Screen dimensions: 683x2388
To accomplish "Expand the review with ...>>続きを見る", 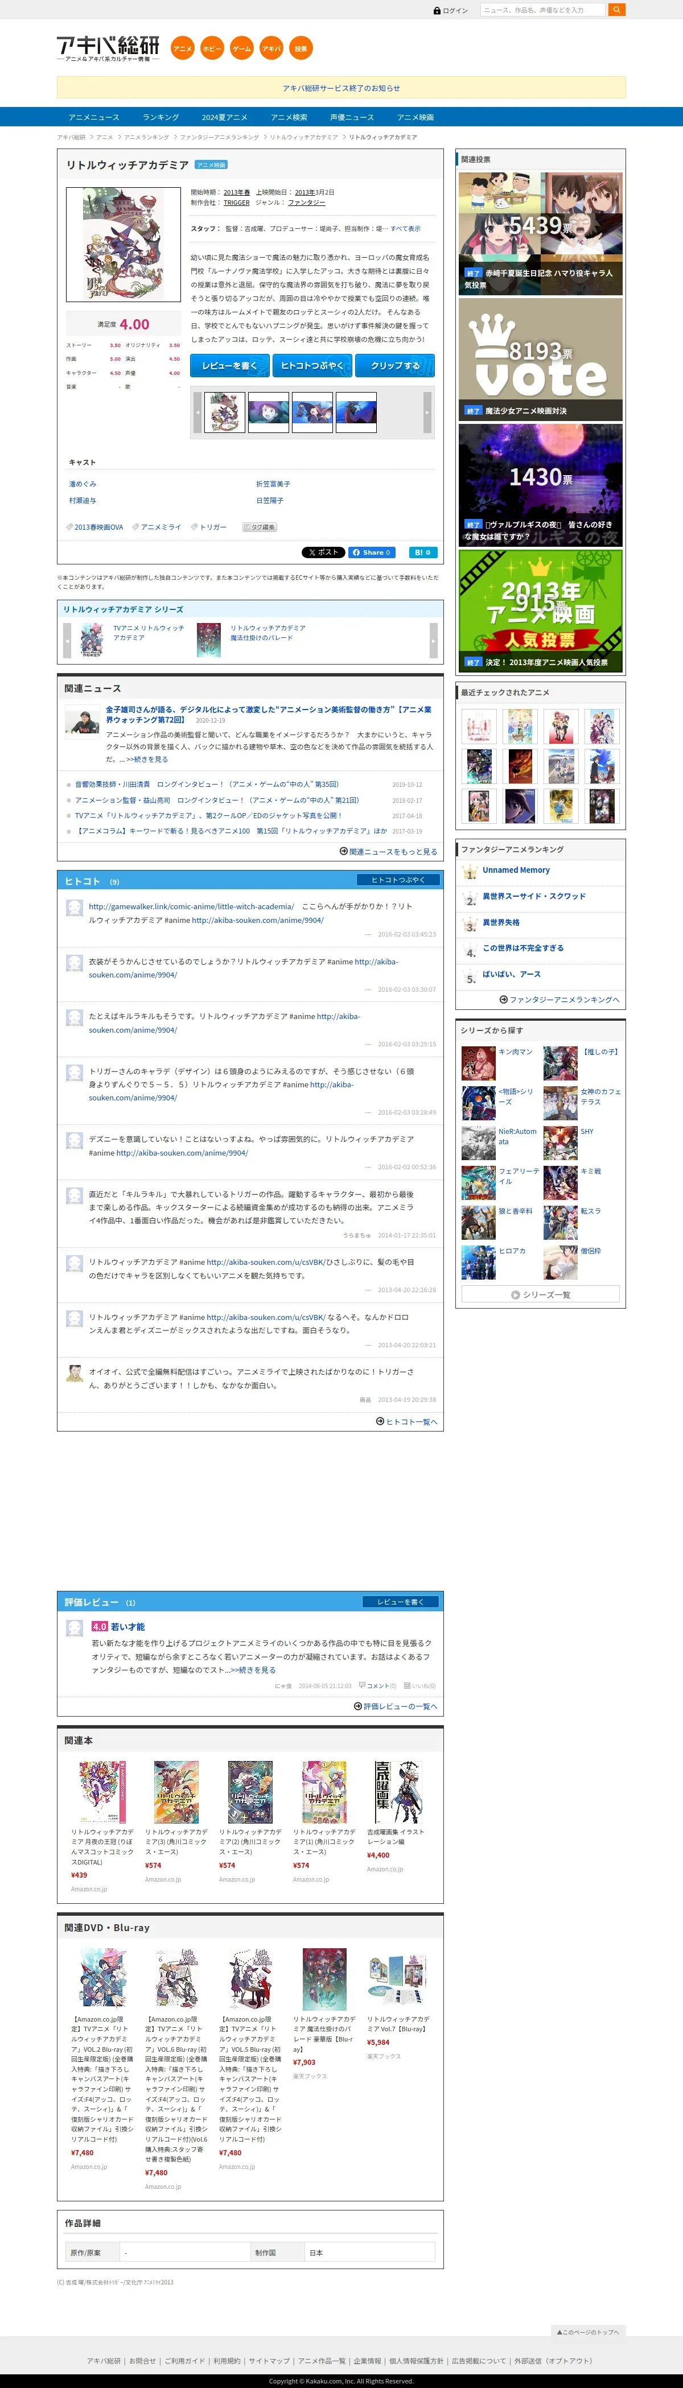I will 250,1669.
